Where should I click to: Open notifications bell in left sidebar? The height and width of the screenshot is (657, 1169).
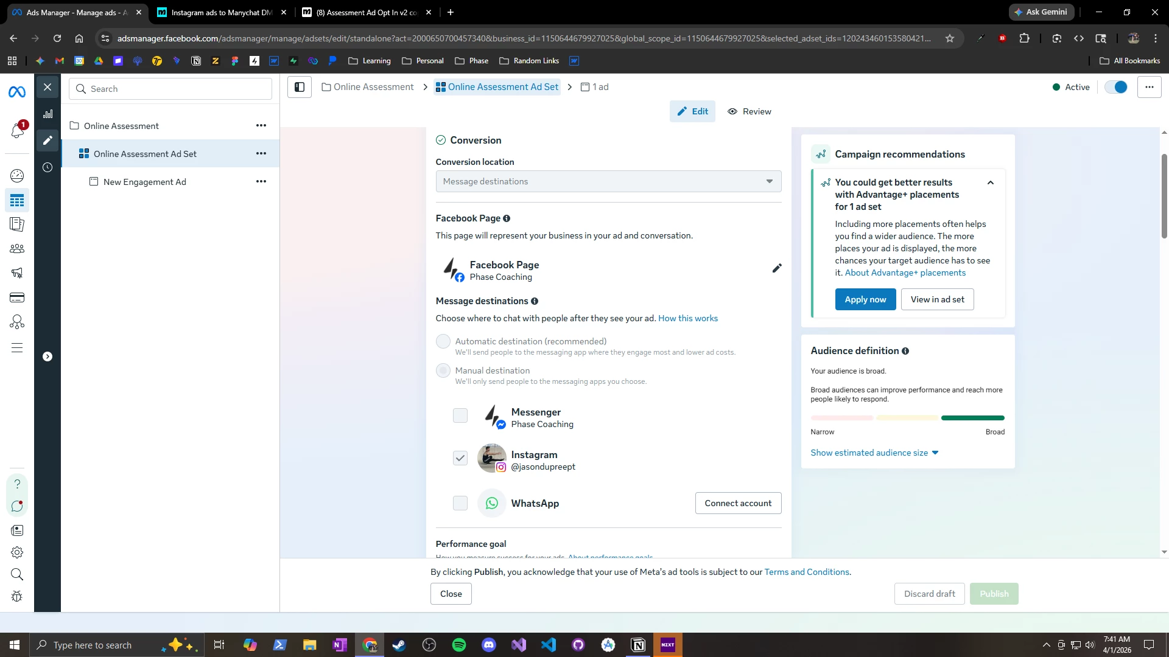17,130
